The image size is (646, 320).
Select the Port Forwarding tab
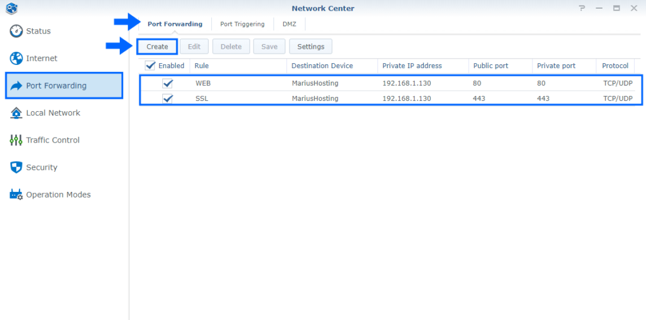click(175, 24)
